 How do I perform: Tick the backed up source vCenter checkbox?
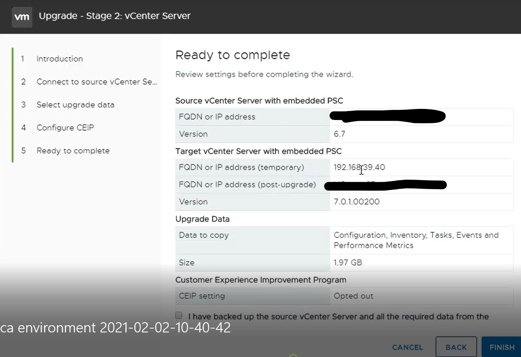coord(179,315)
